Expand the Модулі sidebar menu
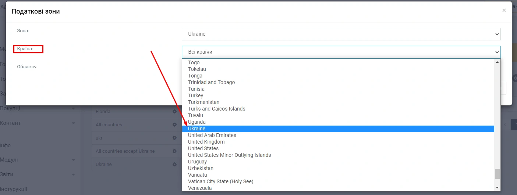 coord(37,160)
